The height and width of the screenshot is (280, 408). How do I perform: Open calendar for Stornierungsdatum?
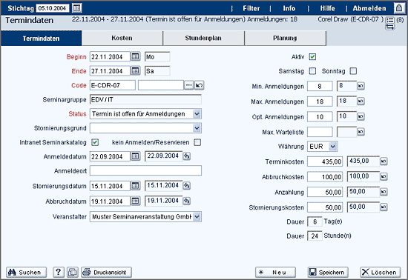[135, 186]
